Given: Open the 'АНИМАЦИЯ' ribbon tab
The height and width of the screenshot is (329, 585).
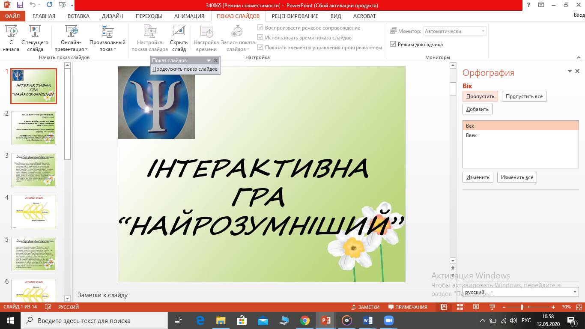Looking at the screenshot, I should pos(189,16).
